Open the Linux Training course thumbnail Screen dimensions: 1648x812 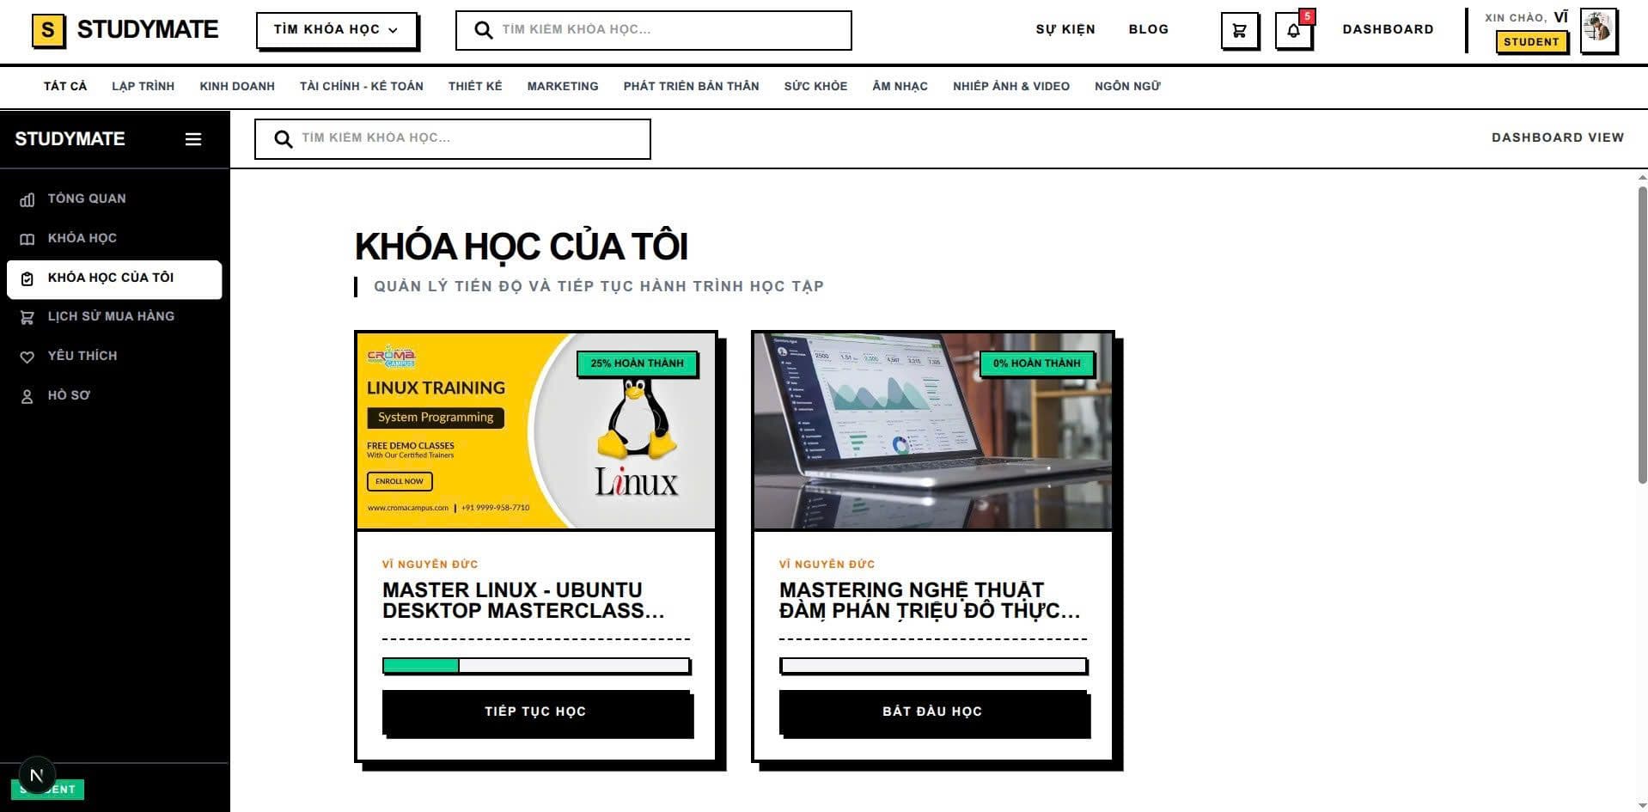[x=536, y=430]
